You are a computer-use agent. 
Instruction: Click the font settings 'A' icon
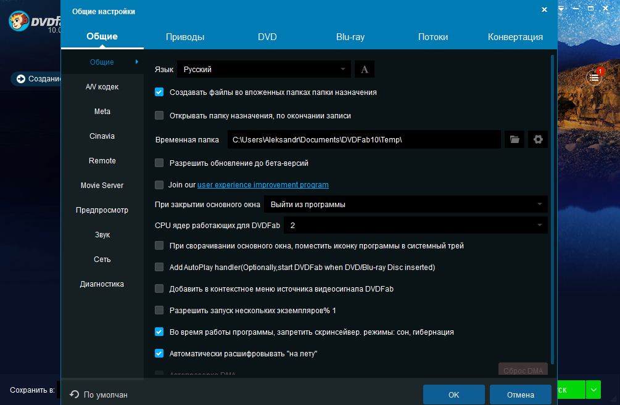(x=365, y=70)
